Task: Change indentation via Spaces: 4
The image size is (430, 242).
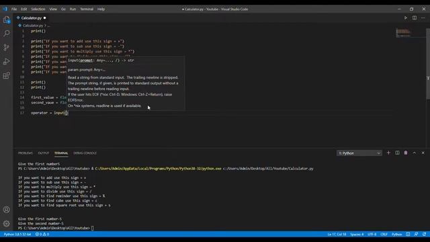Action: pos(357,235)
